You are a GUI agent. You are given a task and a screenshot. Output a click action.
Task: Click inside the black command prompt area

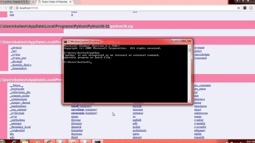126,73
